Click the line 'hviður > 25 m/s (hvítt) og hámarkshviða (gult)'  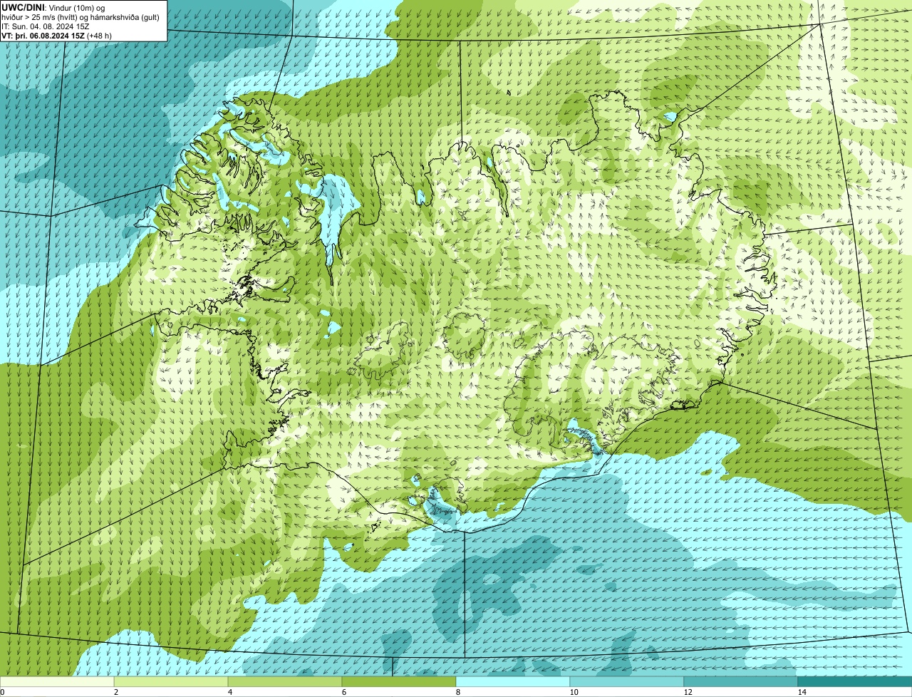[x=81, y=17]
